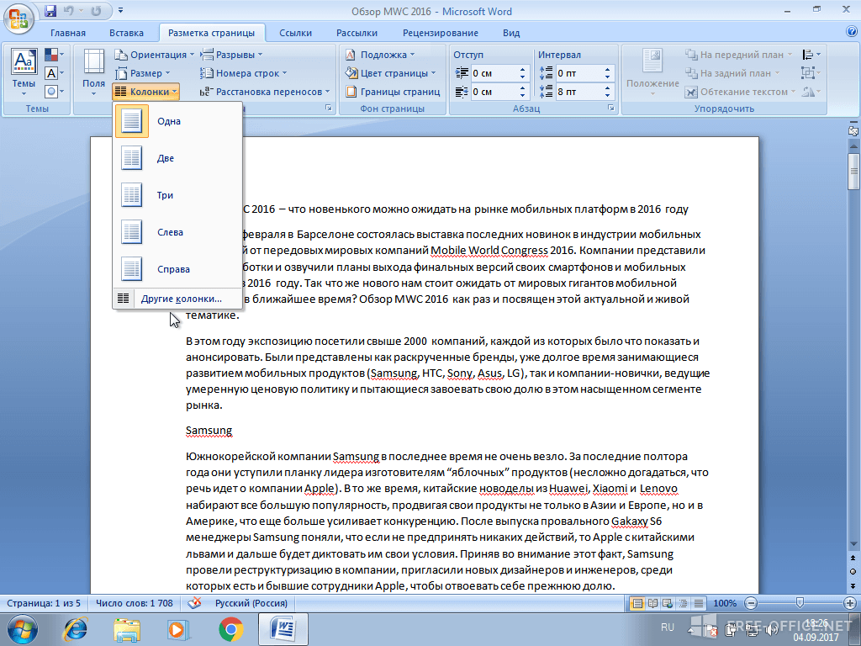Decrease spacing after with down stepper
The height and width of the screenshot is (646, 861).
607,96
